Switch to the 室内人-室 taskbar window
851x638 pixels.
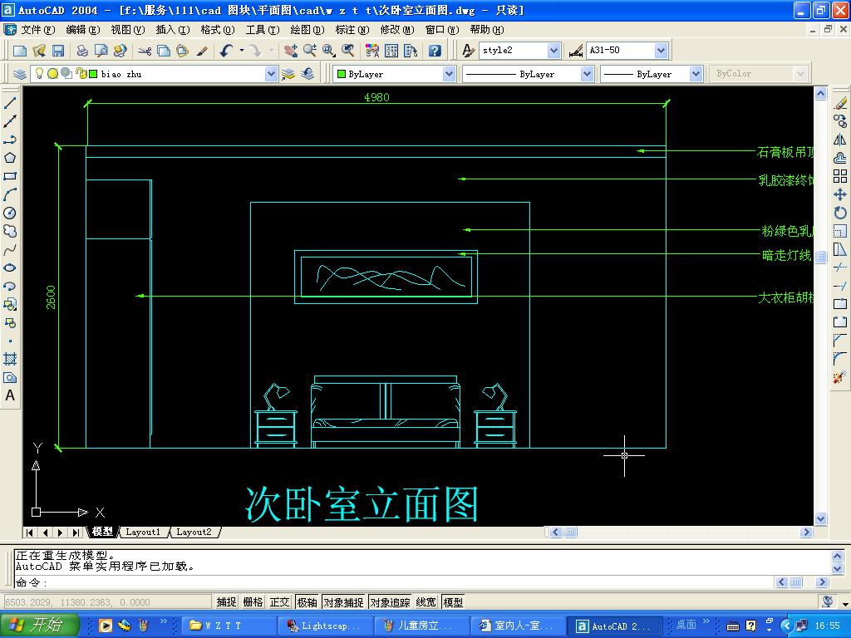coord(519,626)
